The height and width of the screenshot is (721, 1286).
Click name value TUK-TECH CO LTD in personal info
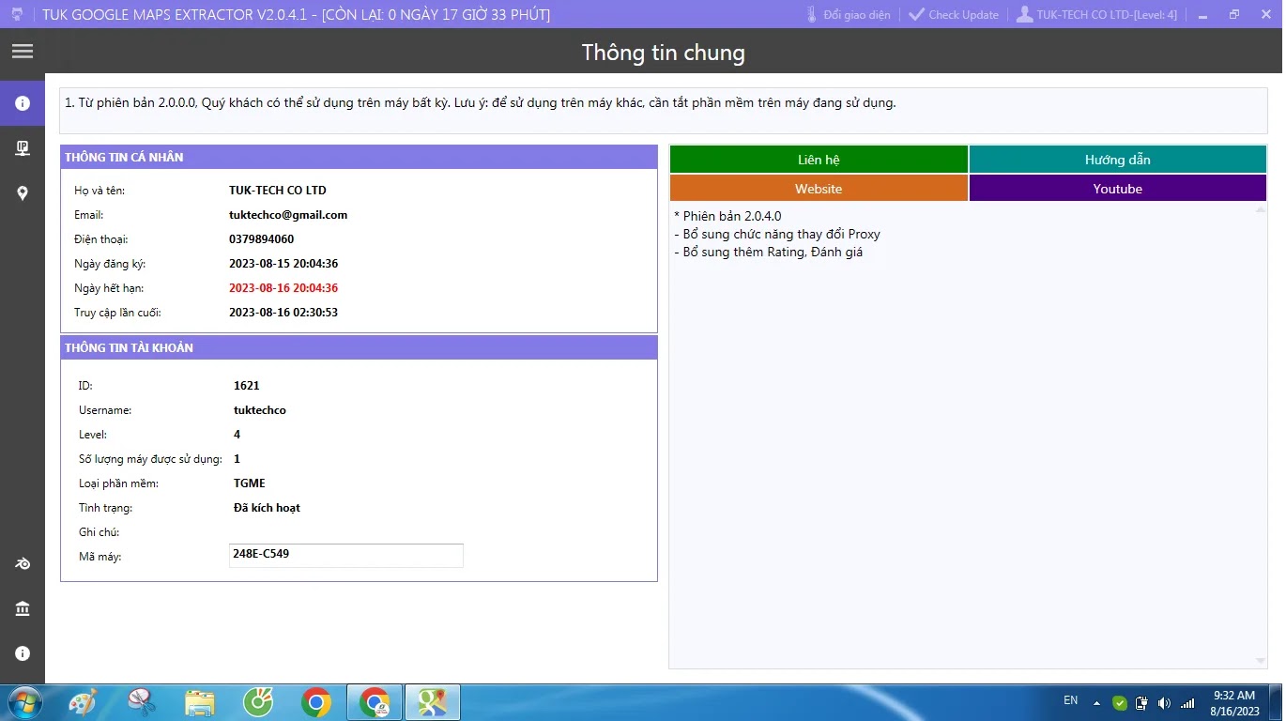coord(278,191)
